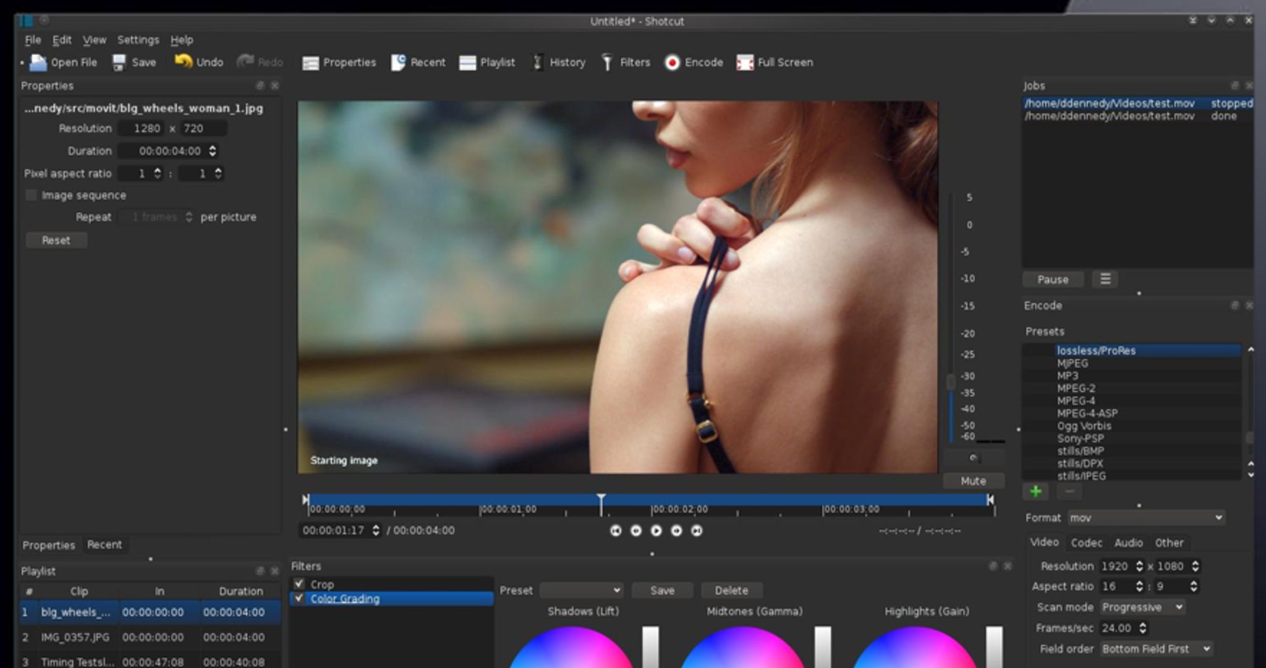The width and height of the screenshot is (1266, 668).
Task: Switch to the Recent tab at panel bottom
Action: coord(104,545)
